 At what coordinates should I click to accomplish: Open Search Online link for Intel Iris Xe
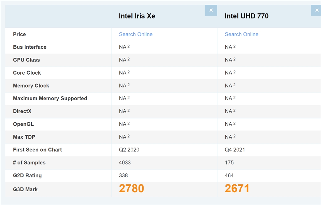(x=136, y=34)
